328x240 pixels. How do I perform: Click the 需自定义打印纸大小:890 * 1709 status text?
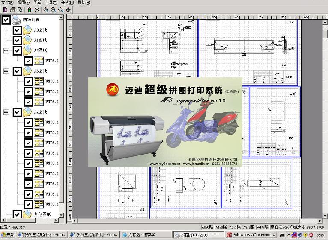[297, 227]
